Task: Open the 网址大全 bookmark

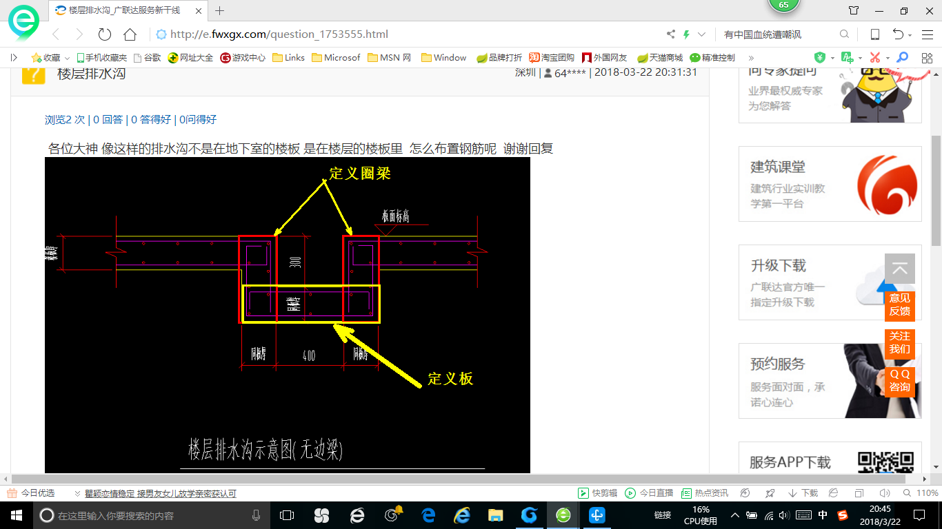Action: (190, 58)
